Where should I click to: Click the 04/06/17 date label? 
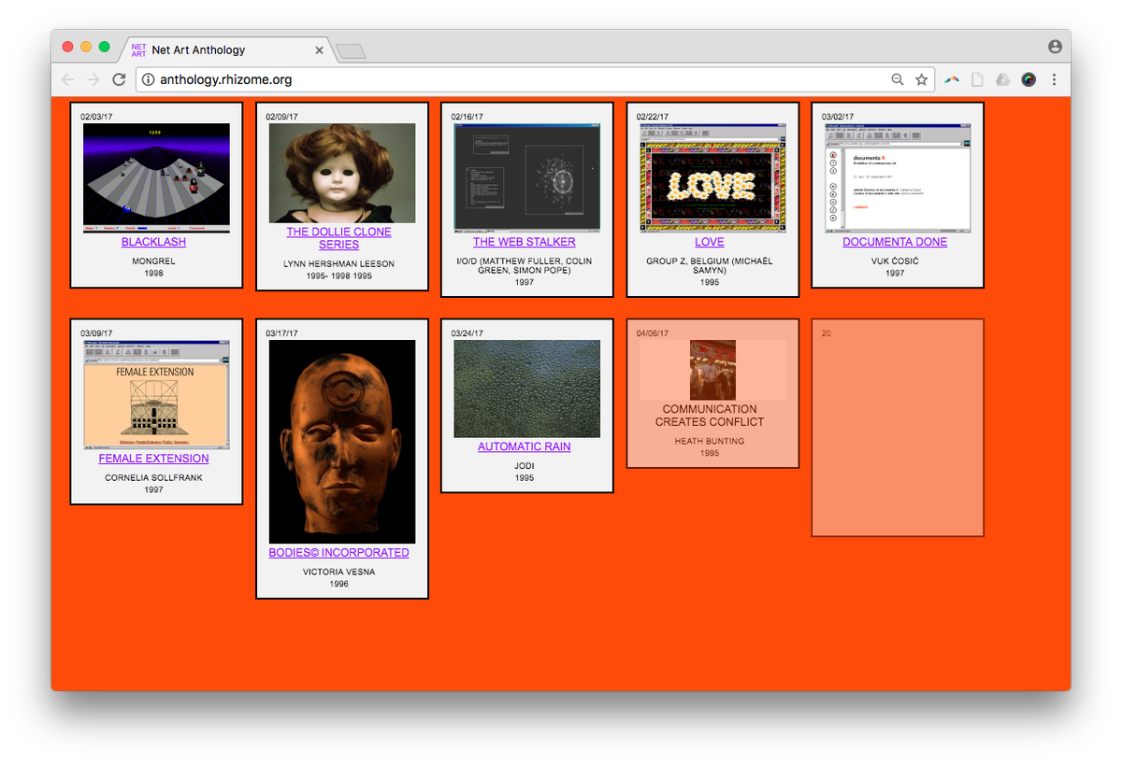[x=653, y=333]
